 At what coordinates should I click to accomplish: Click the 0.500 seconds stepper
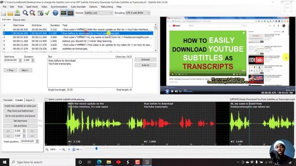24,131
